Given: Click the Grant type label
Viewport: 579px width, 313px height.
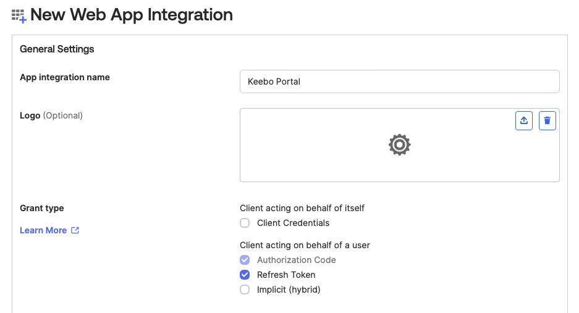Looking at the screenshot, I should (42, 208).
